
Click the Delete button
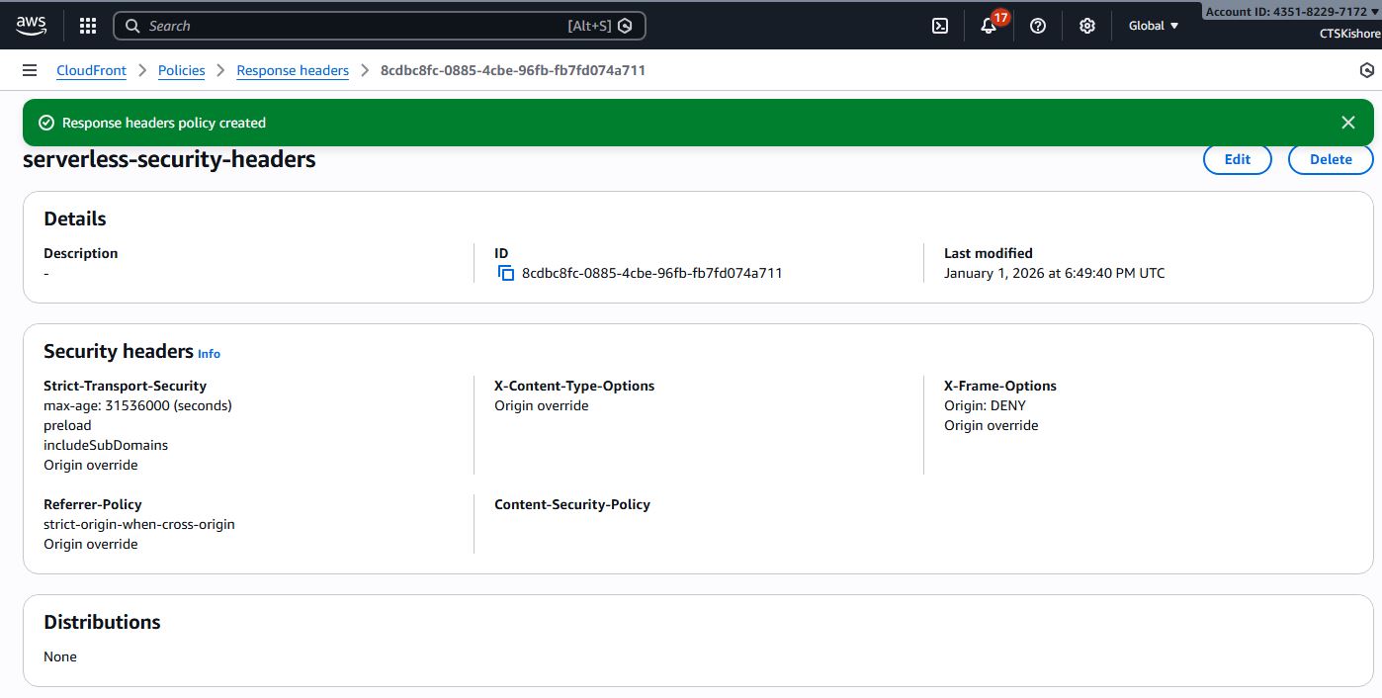coord(1330,159)
